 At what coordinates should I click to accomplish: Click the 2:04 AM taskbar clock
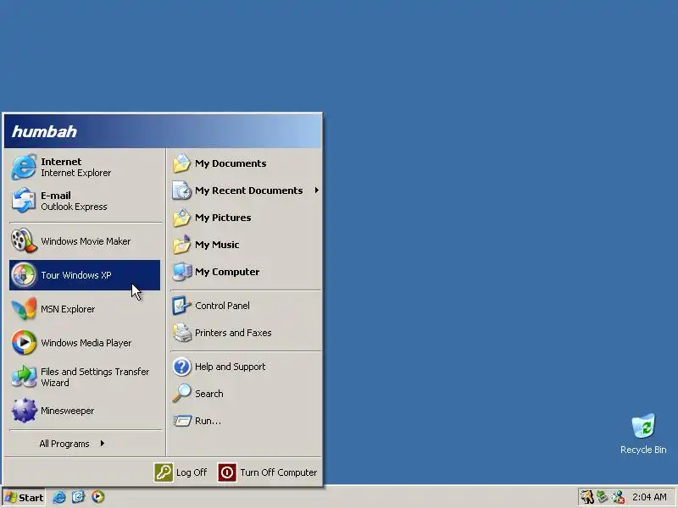coord(649,497)
